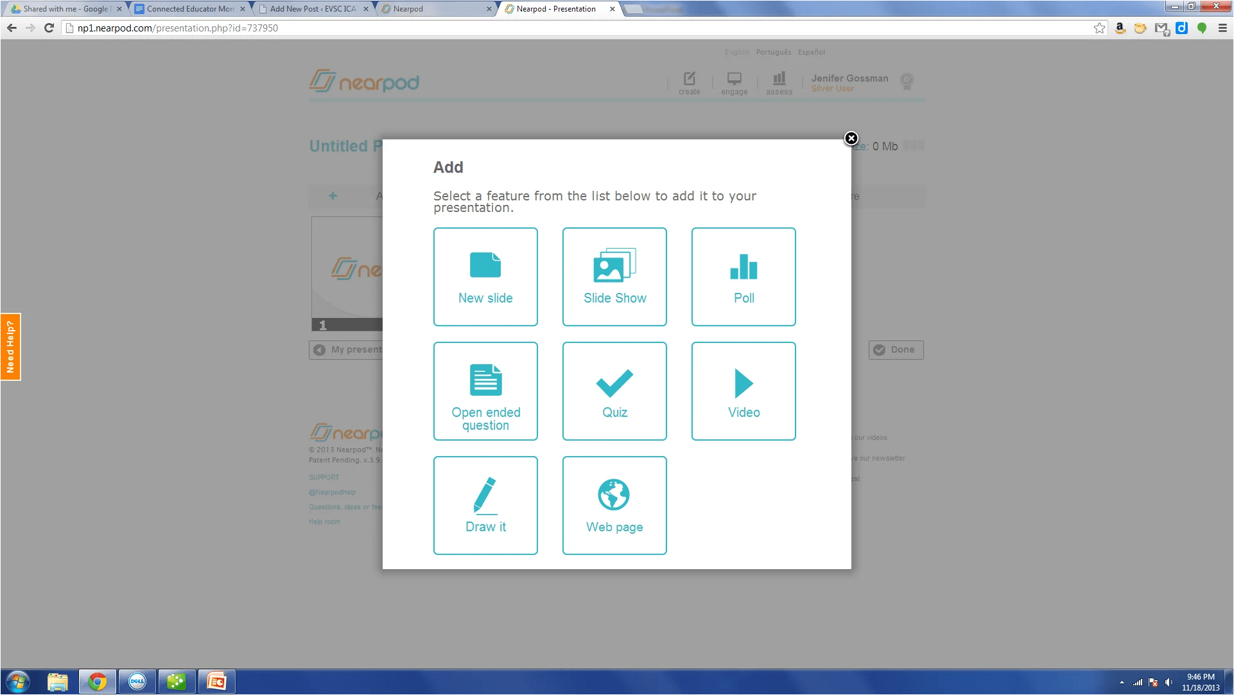Switch language to Español

click(812, 52)
